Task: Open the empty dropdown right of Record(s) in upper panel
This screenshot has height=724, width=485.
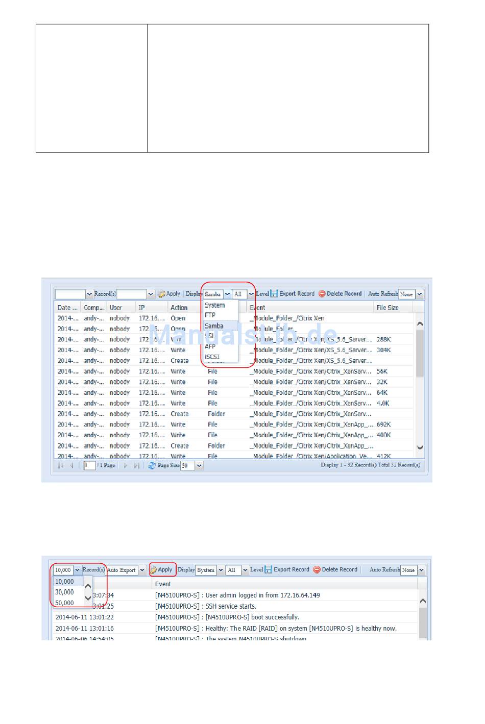Action: 151,294
